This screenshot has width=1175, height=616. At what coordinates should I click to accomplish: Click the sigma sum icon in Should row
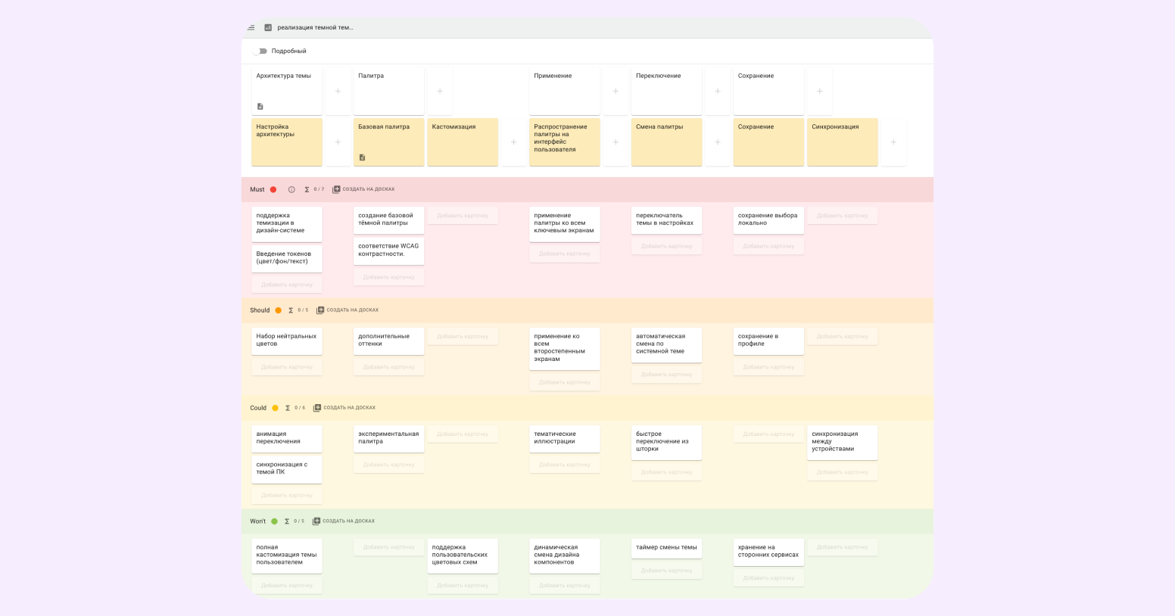click(291, 310)
